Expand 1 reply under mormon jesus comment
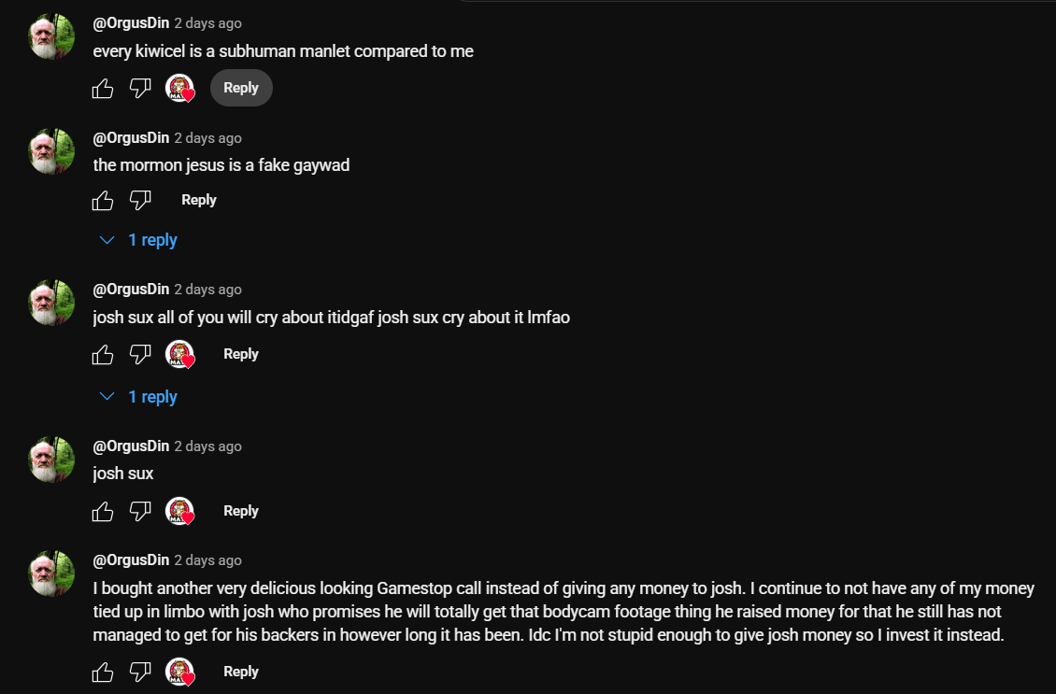This screenshot has width=1056, height=694. pyautogui.click(x=138, y=240)
